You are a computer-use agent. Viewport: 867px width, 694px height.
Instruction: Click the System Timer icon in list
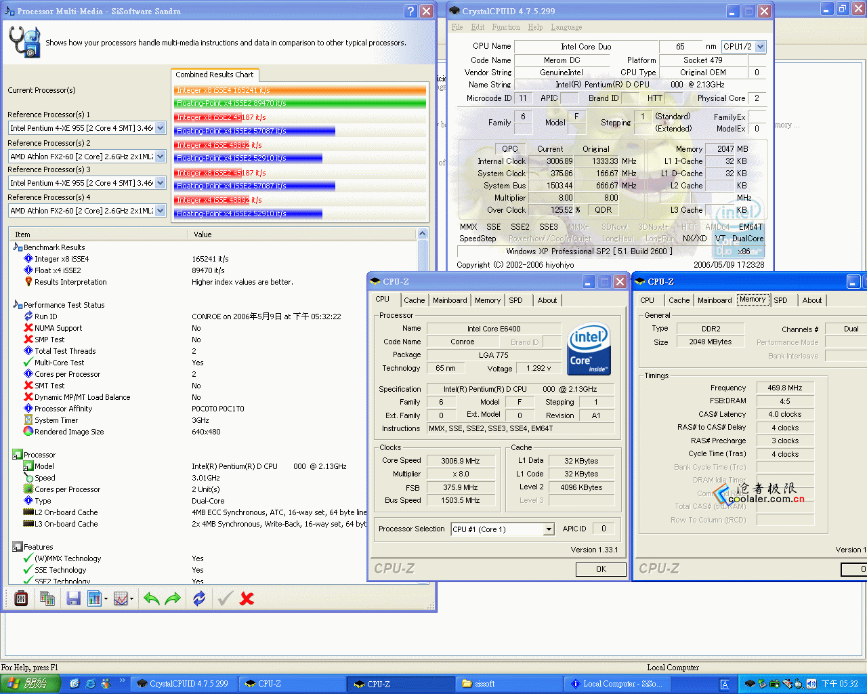pos(28,420)
